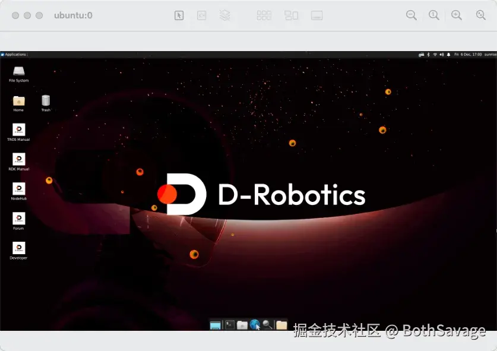The height and width of the screenshot is (351, 497).
Task: Reset zoom to actual size in toolbar
Action: click(x=434, y=15)
